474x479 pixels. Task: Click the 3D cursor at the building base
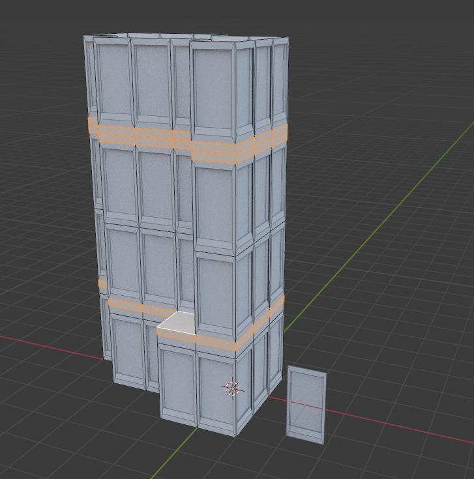tap(232, 388)
